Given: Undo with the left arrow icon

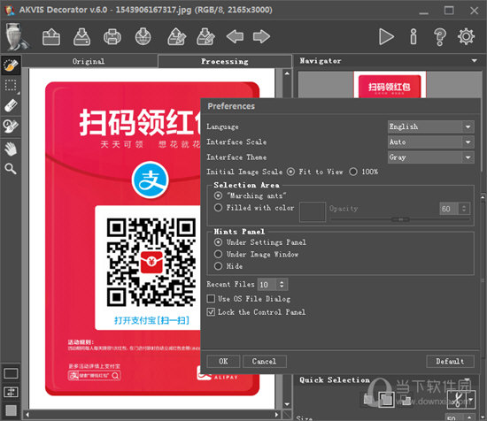Looking at the screenshot, I should 235,36.
